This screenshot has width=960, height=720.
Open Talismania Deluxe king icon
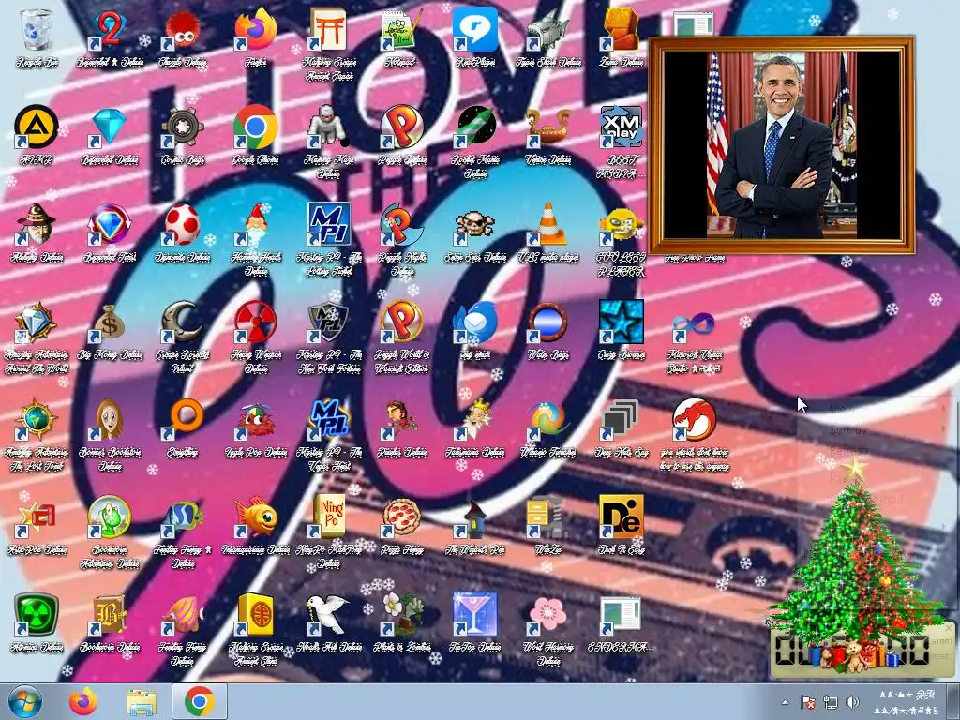[x=475, y=420]
